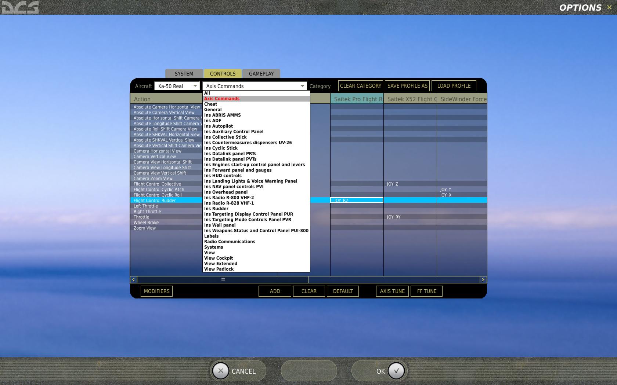Select 'Ins Collective Stick' category
This screenshot has height=385, width=617.
point(256,137)
